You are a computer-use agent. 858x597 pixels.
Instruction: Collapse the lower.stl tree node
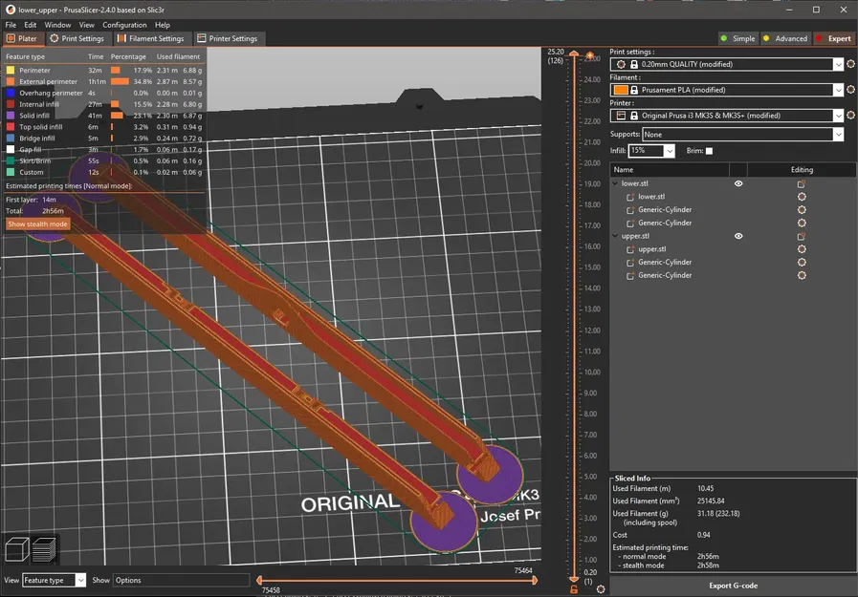(x=616, y=183)
